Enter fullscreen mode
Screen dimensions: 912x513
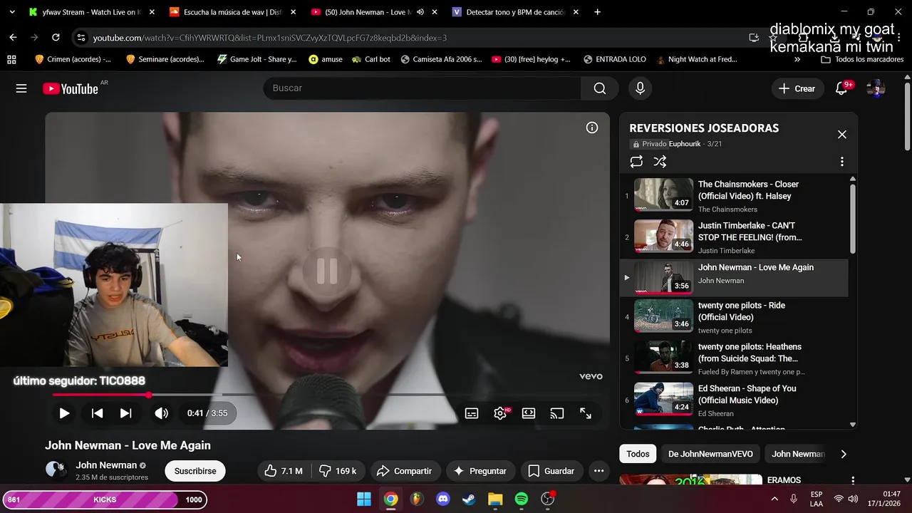point(586,413)
